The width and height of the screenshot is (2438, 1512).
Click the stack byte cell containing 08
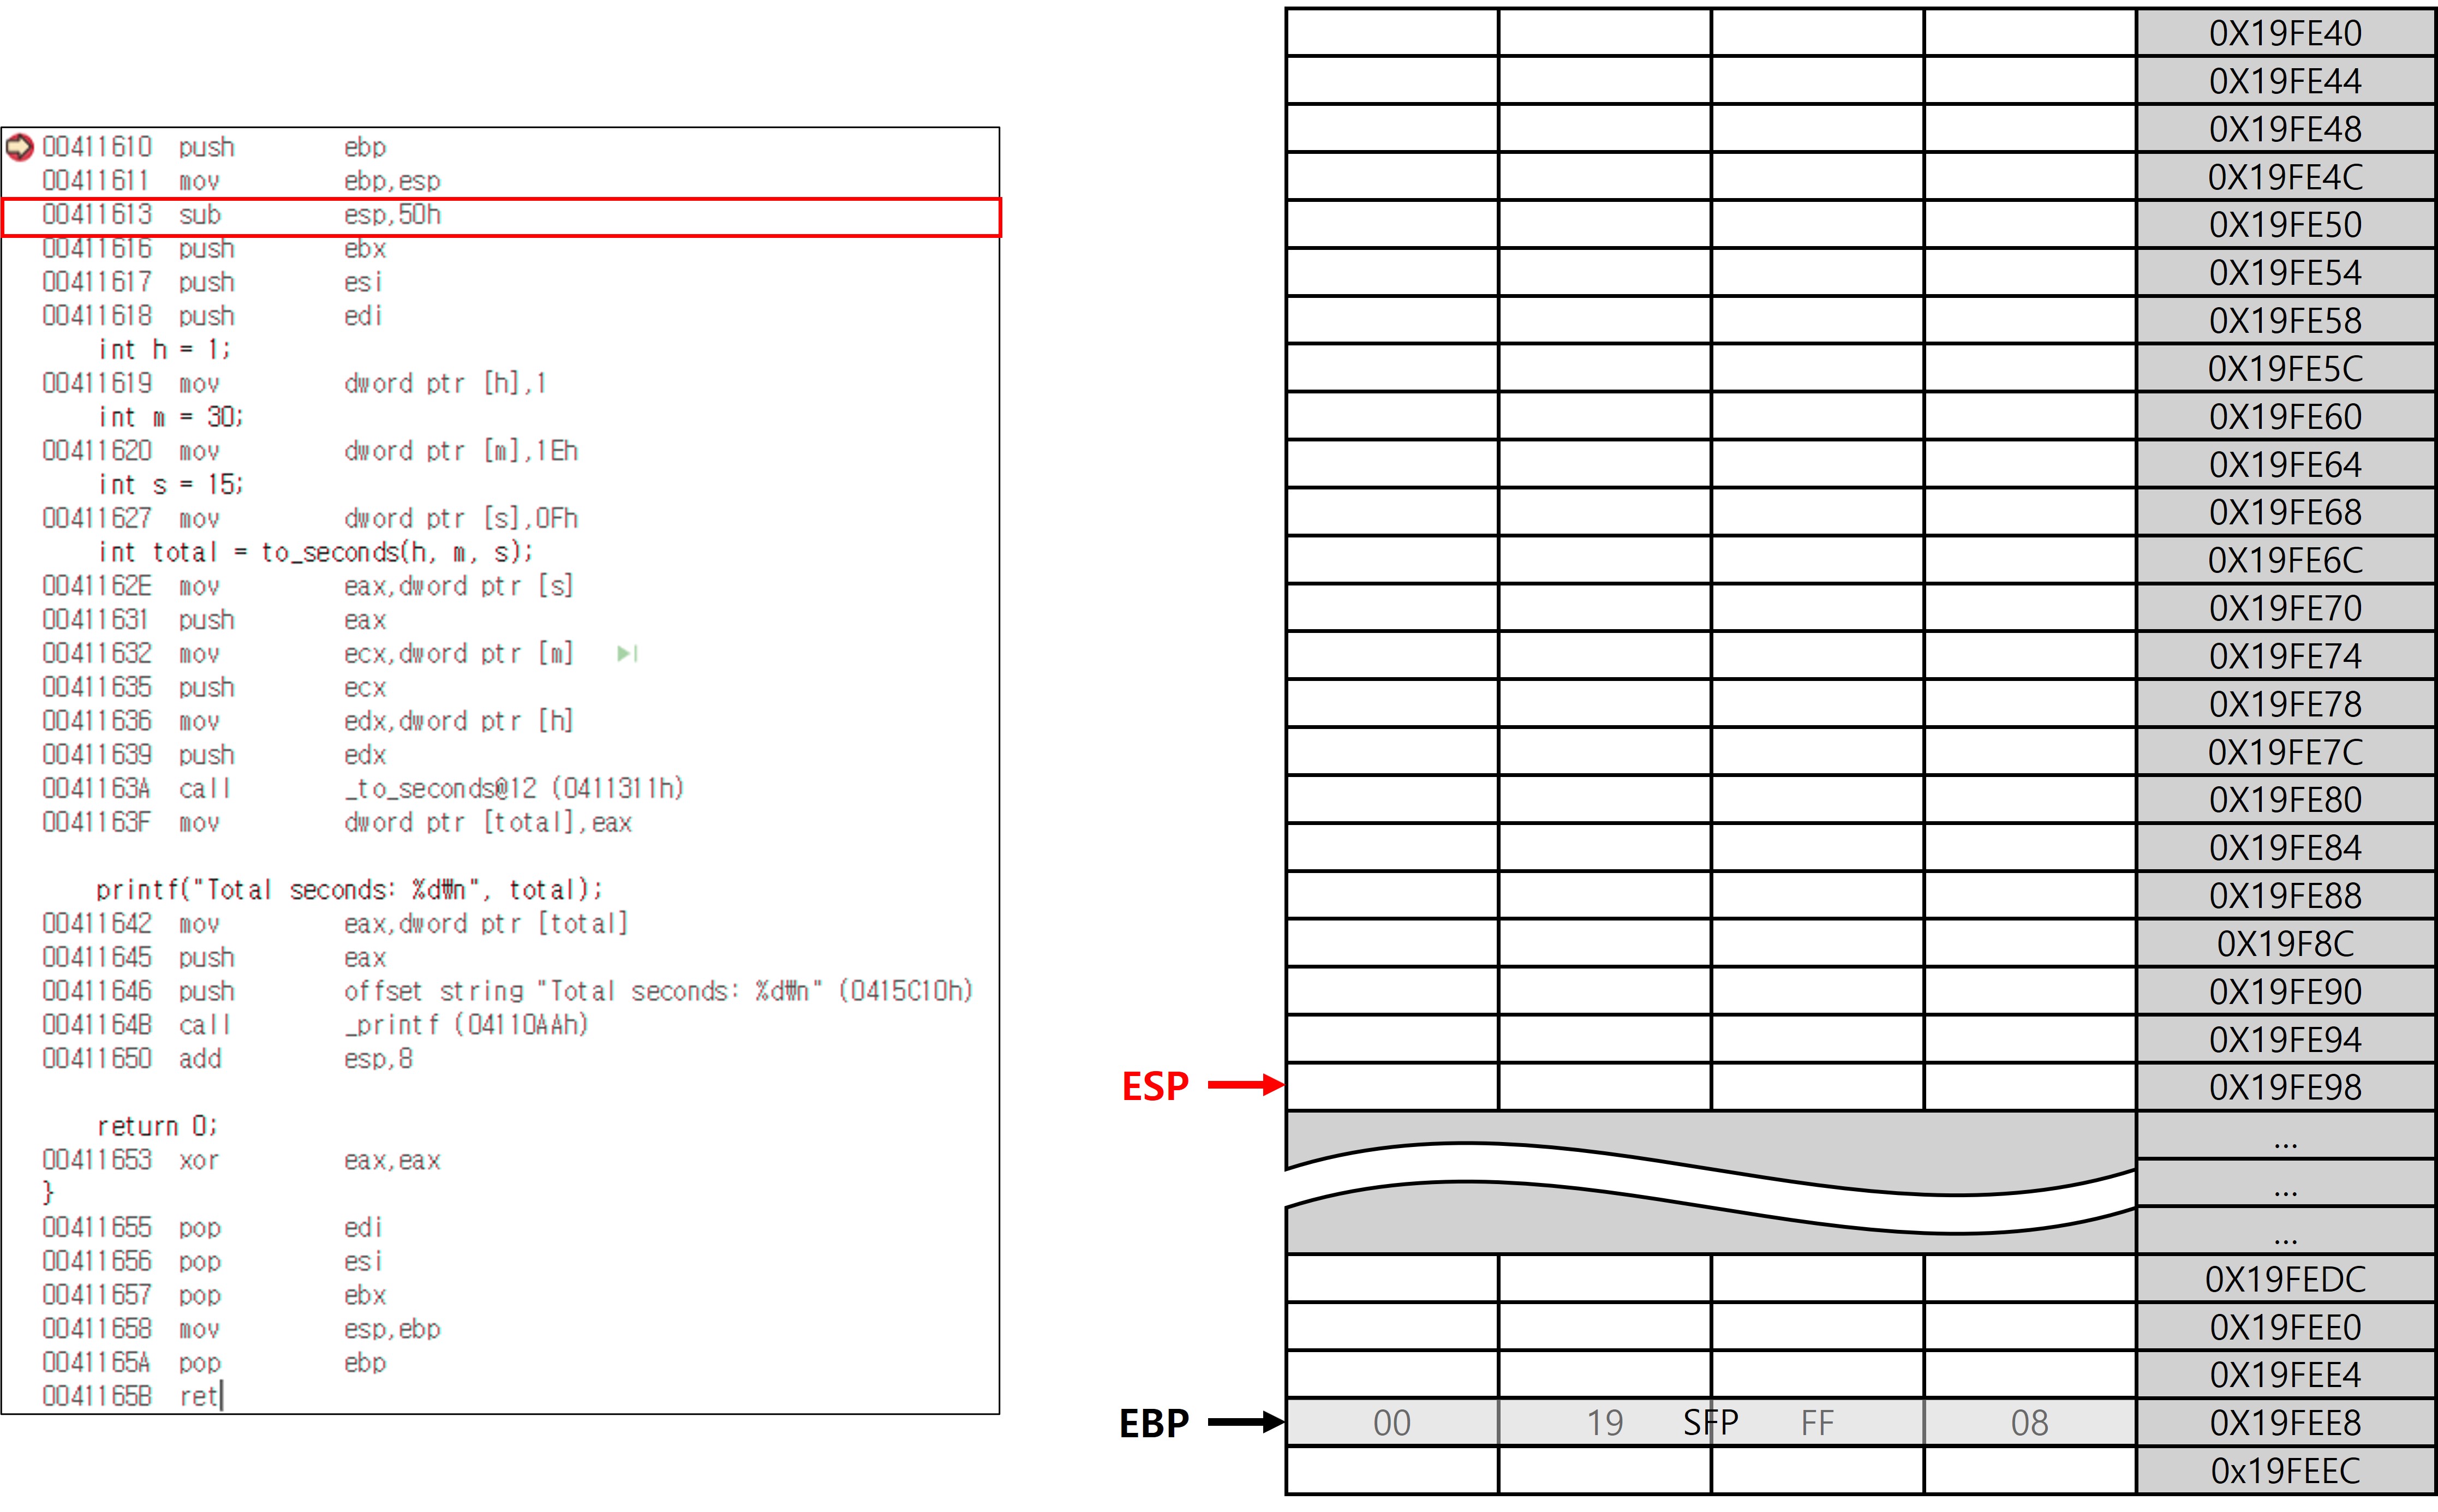click(x=2029, y=1422)
